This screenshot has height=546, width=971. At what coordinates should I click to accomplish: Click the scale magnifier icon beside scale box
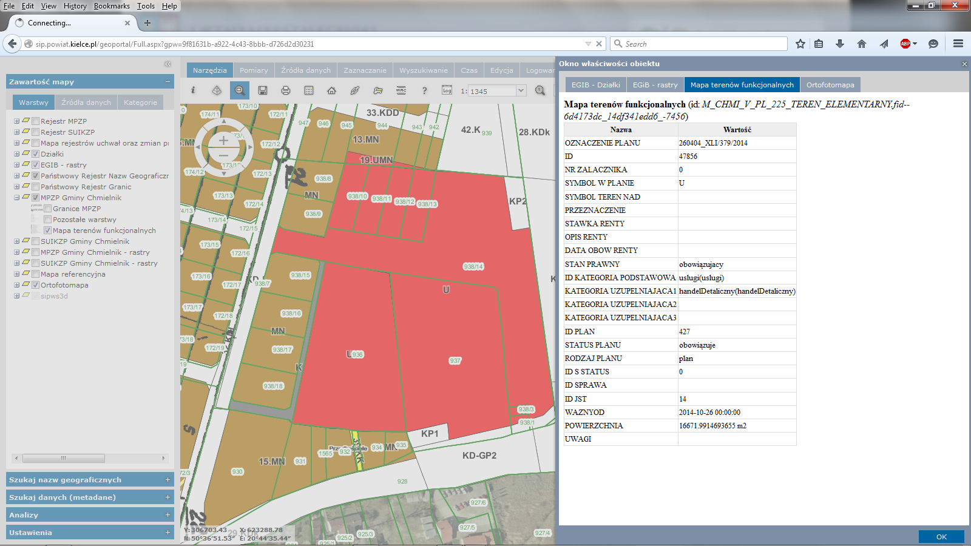(540, 90)
